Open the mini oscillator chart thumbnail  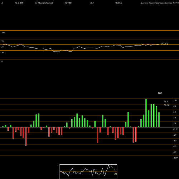pos(88,171)
